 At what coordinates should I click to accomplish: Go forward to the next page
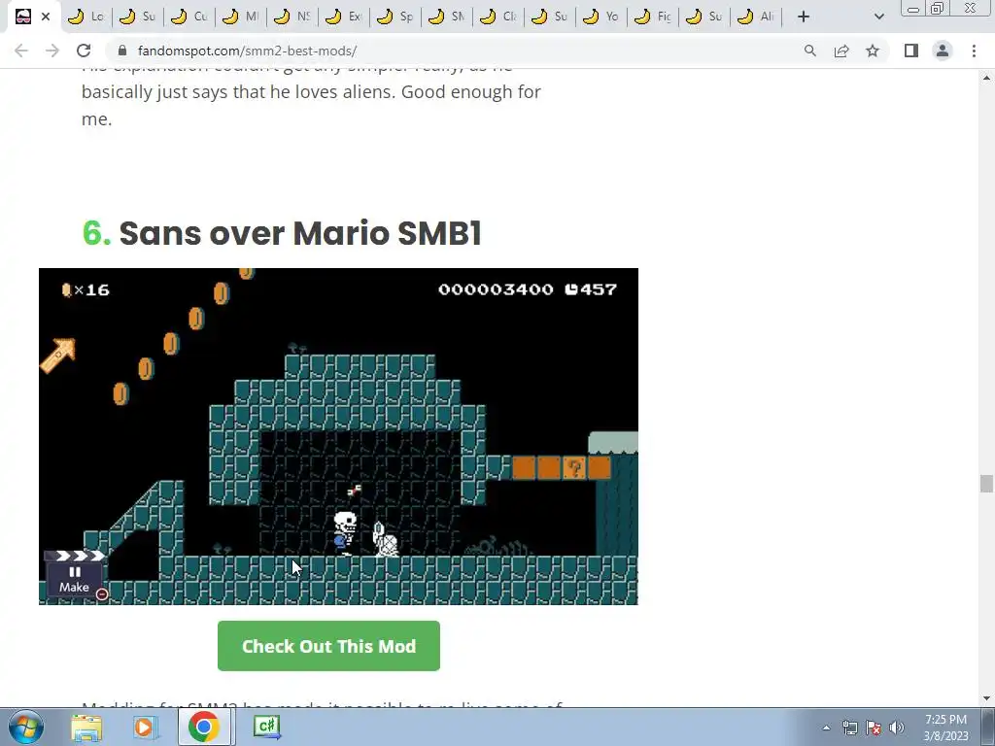[52, 51]
